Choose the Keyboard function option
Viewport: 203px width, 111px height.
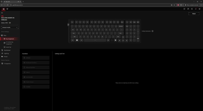(36, 63)
